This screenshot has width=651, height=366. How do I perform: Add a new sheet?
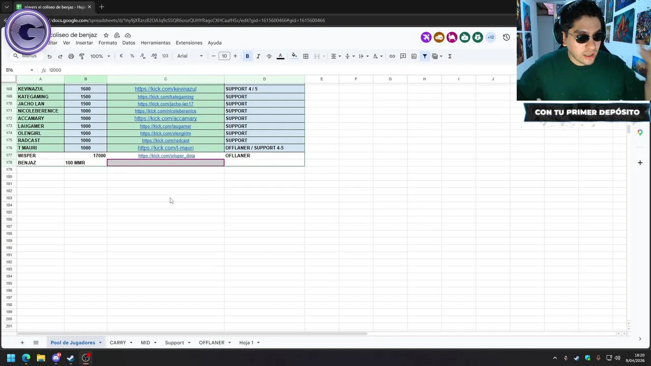(22, 343)
